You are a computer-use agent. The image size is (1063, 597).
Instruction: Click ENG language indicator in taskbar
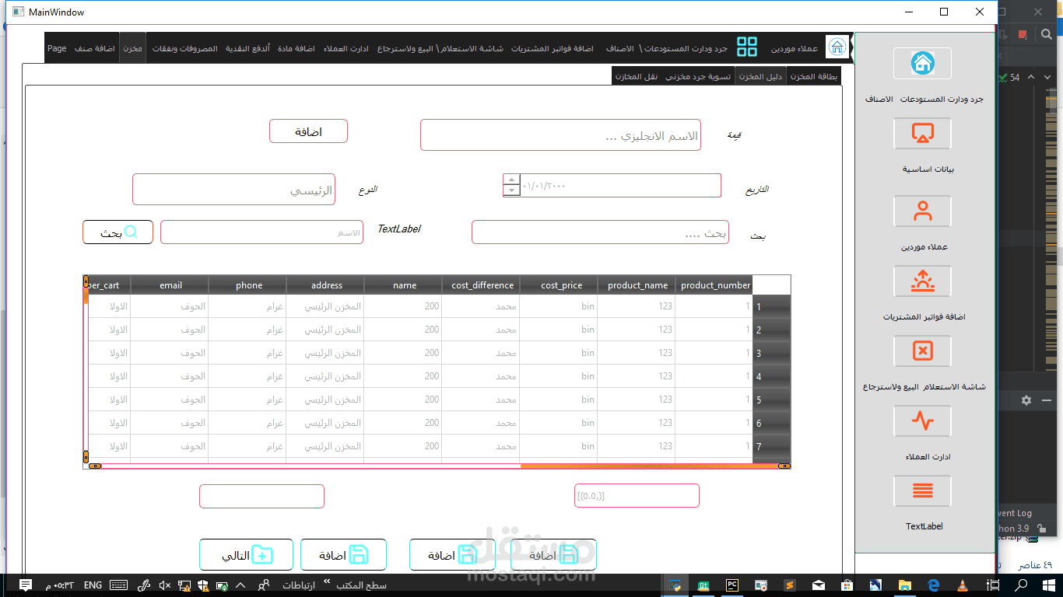[93, 585]
